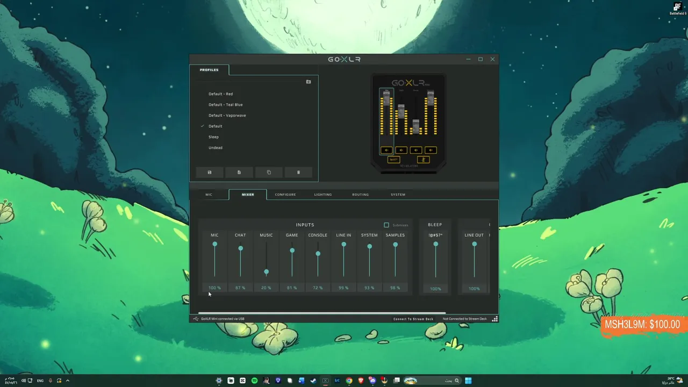Click the volume icon in system tray
The height and width of the screenshot is (387, 688).
coord(24,381)
